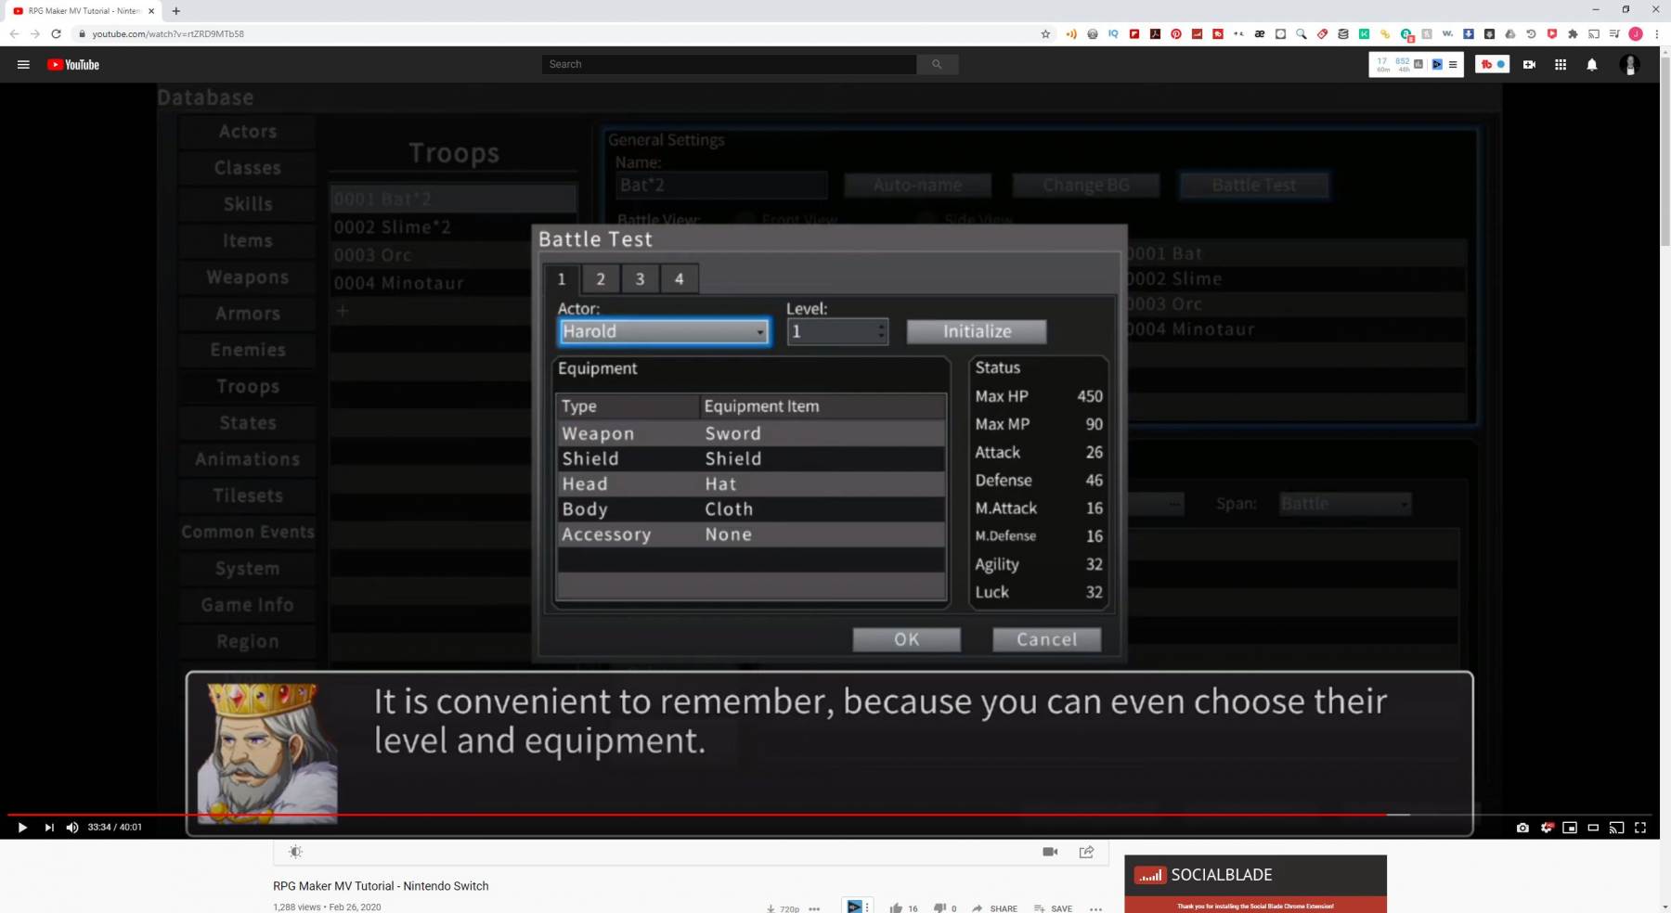
Task: Select Battle Test tab 2
Action: tap(601, 278)
